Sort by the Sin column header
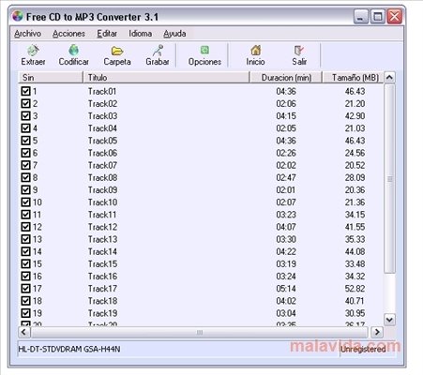 tap(51, 77)
